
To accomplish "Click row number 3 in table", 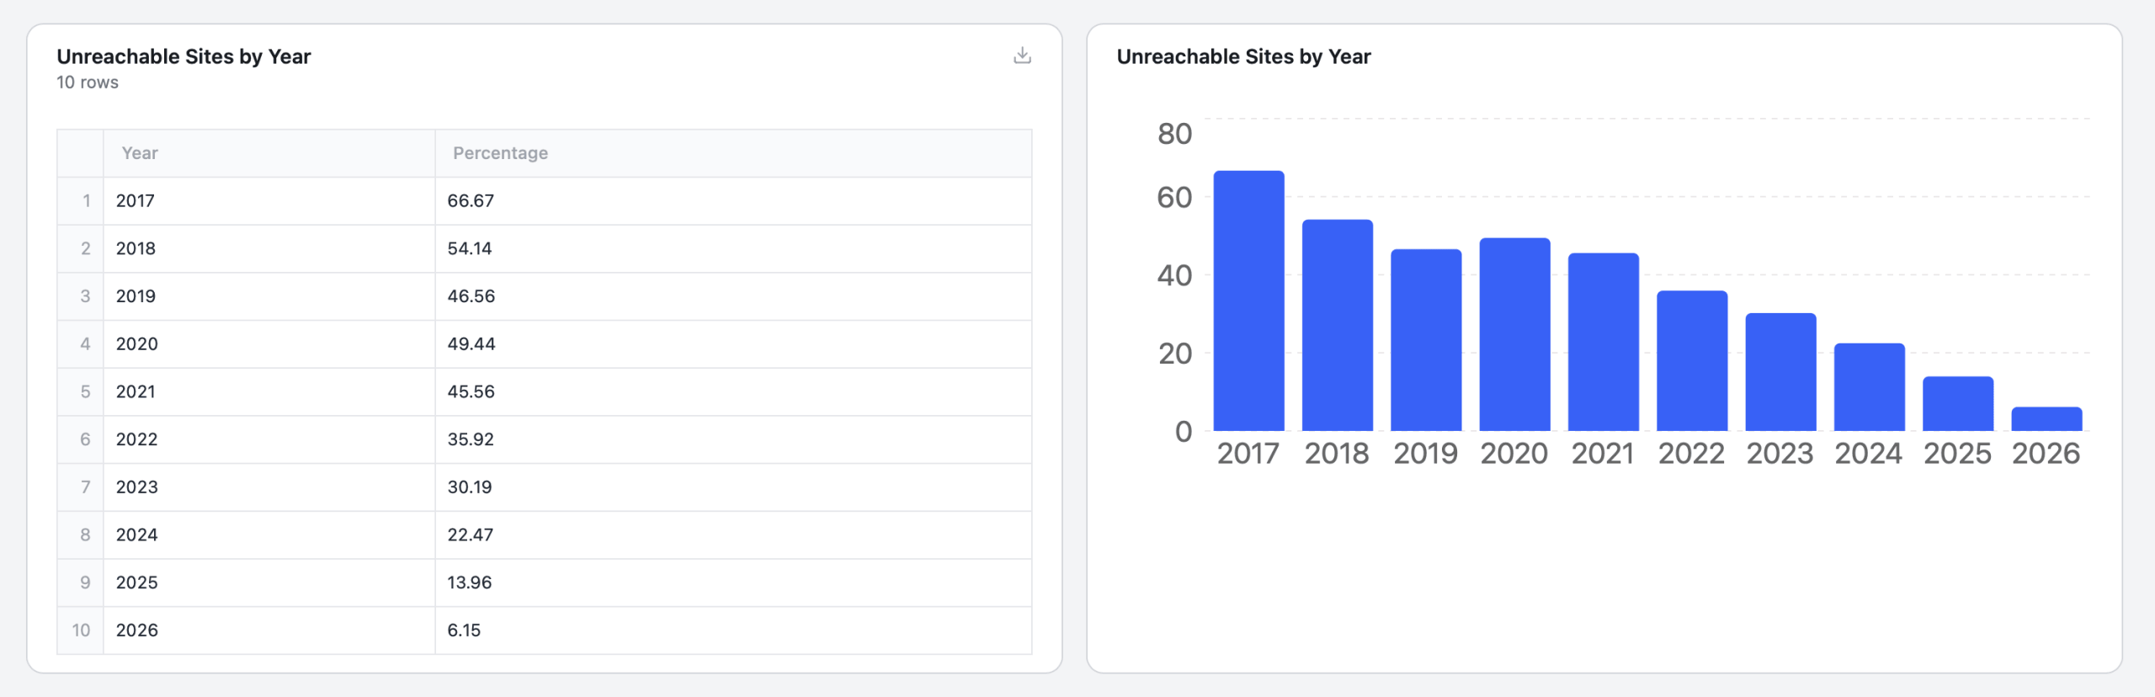I will [x=85, y=296].
